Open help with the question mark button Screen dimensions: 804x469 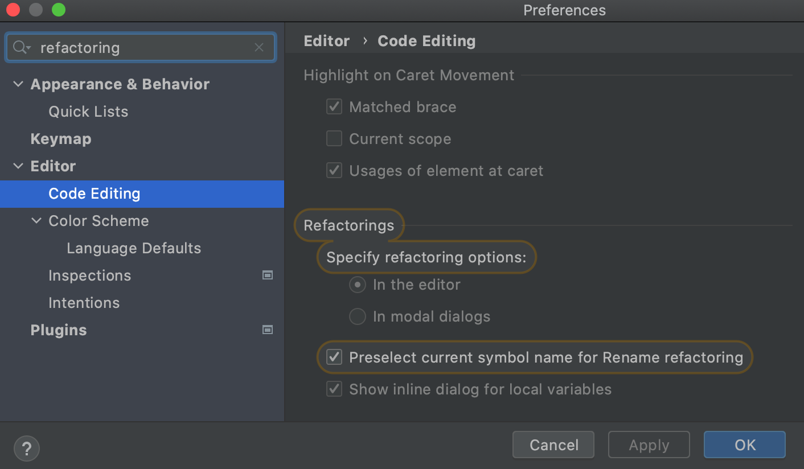pos(26,448)
